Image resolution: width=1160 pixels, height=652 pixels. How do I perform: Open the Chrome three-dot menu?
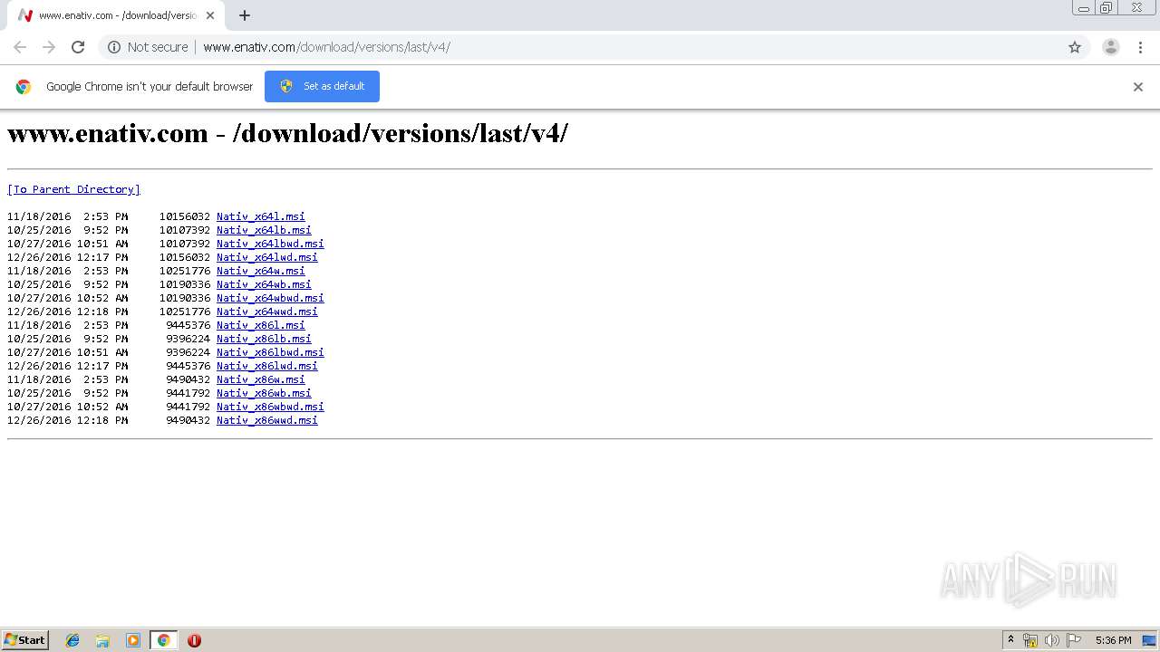1140,47
